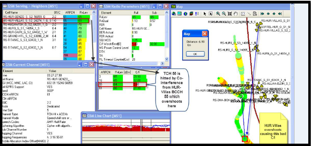311x146 pixels.
Task: Select the ruler distance tool
Action: (x=243, y=14)
